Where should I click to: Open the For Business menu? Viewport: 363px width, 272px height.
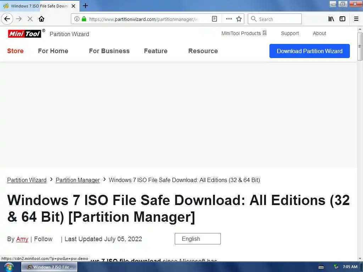point(109,51)
